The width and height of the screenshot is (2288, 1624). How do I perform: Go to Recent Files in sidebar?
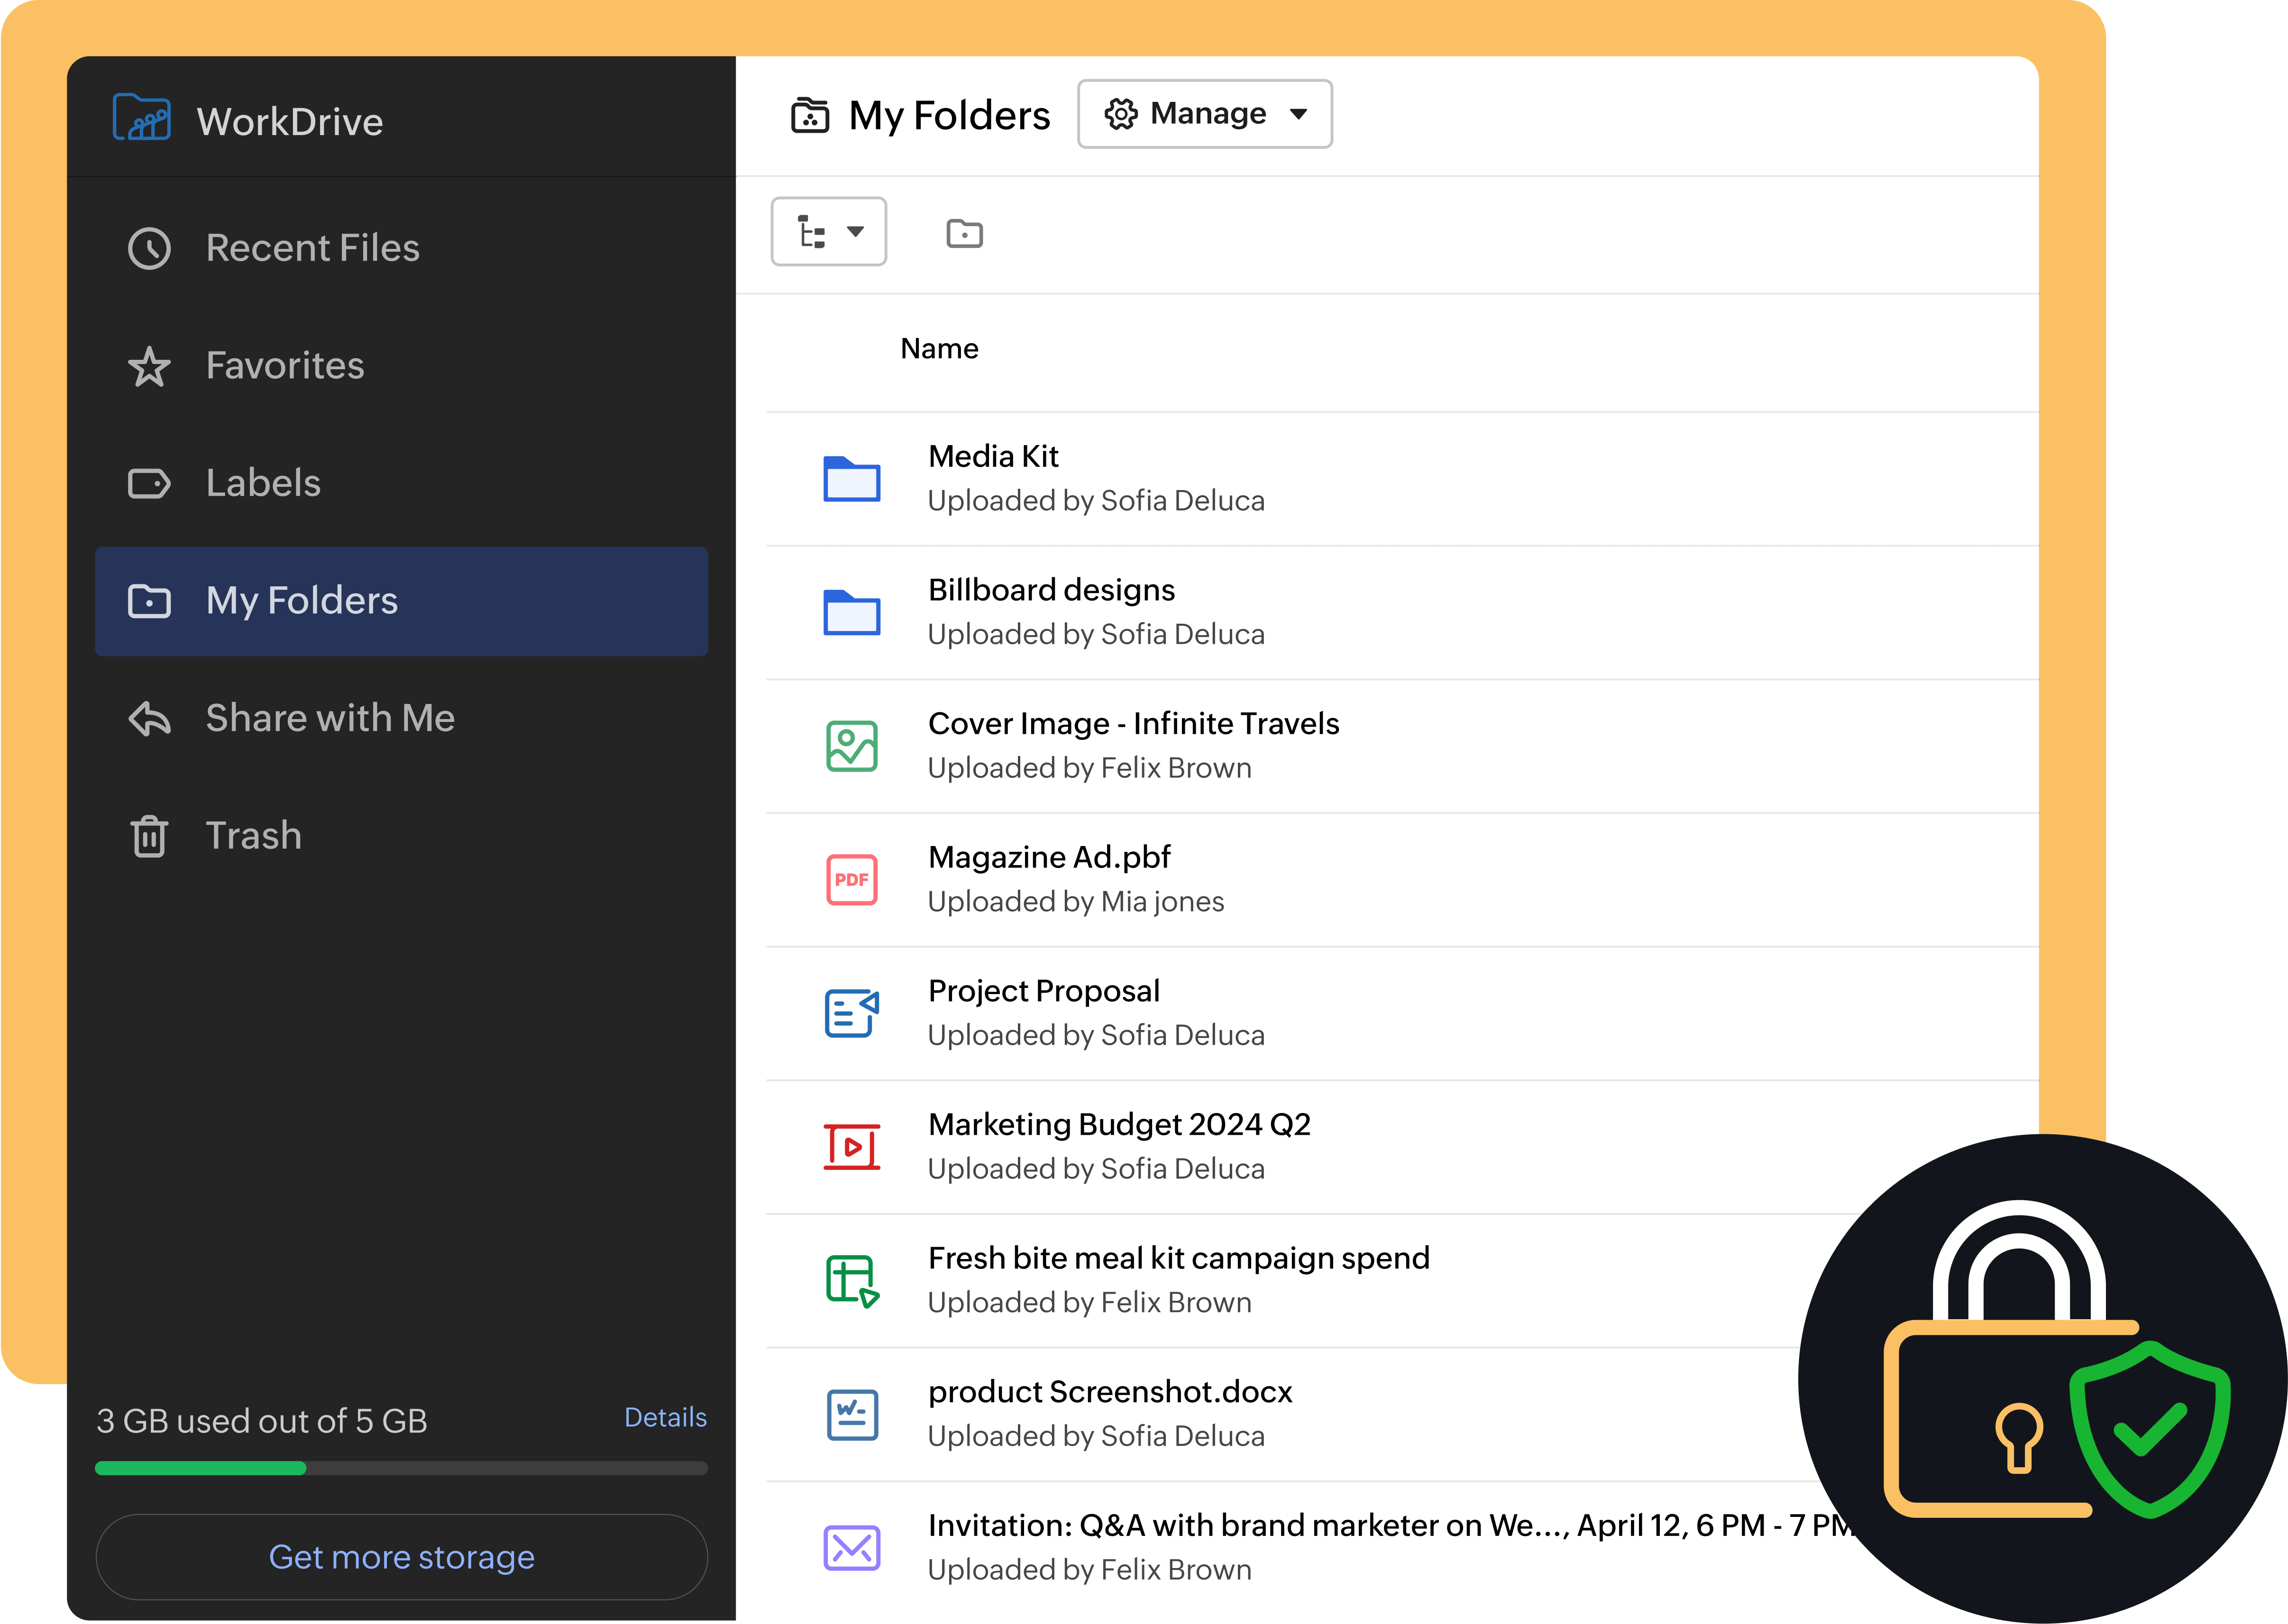point(312,248)
